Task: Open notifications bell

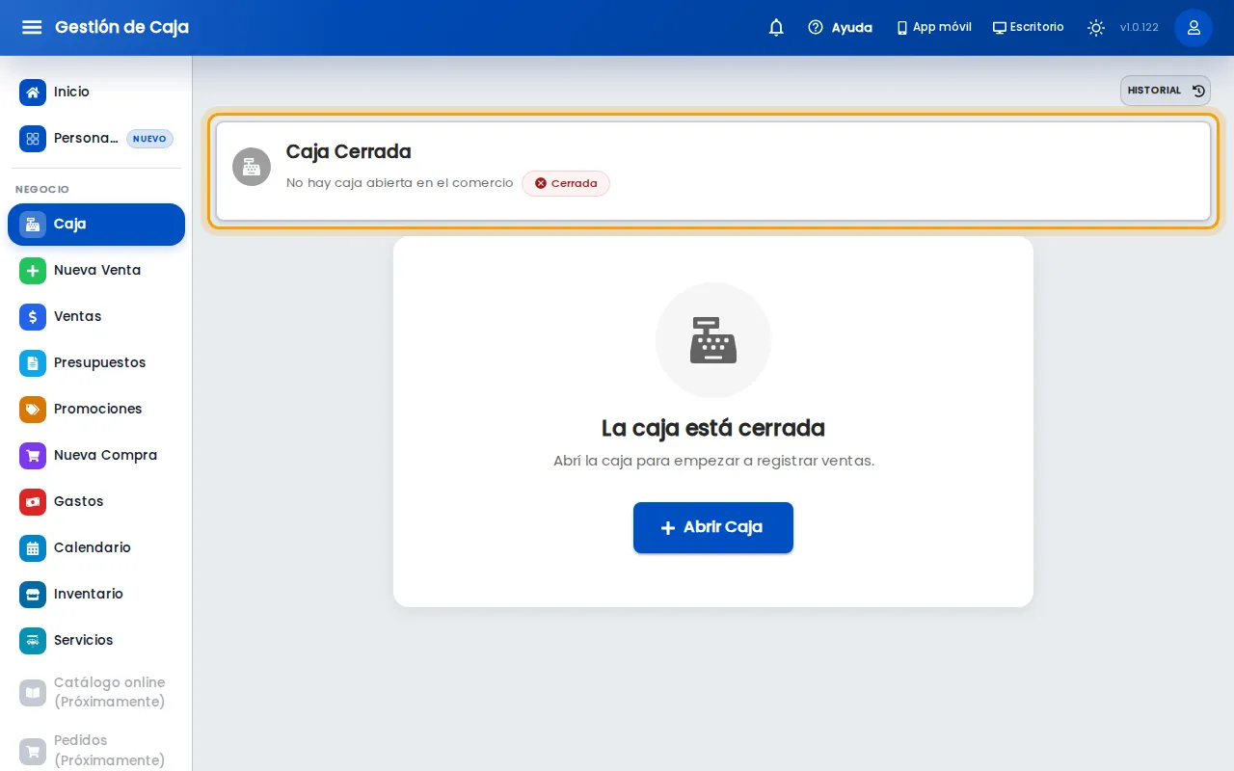Action: 776,27
